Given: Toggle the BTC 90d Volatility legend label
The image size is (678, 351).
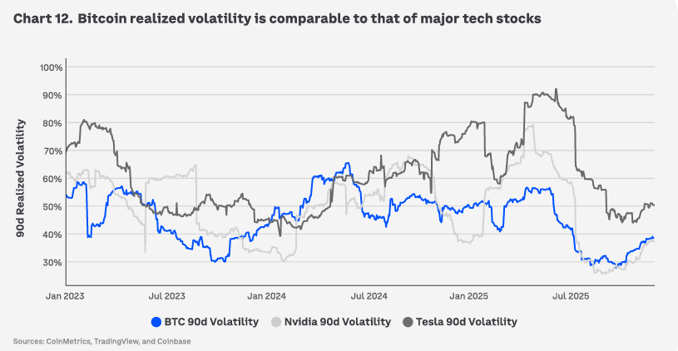Looking at the screenshot, I should 209,322.
